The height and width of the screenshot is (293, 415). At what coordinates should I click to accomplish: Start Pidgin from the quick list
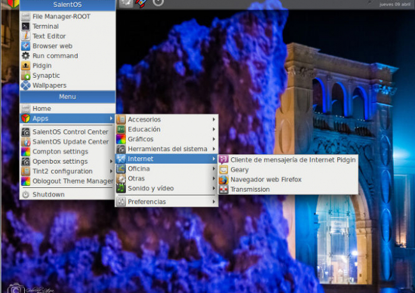click(41, 66)
